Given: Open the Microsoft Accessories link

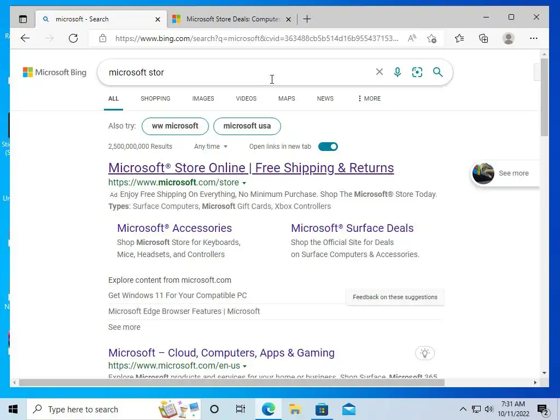Looking at the screenshot, I should click(174, 228).
